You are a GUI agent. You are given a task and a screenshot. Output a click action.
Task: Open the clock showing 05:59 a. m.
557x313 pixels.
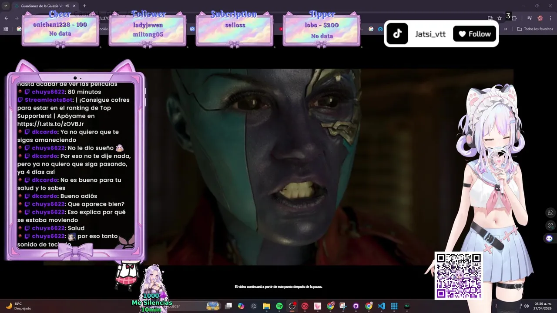(543, 306)
